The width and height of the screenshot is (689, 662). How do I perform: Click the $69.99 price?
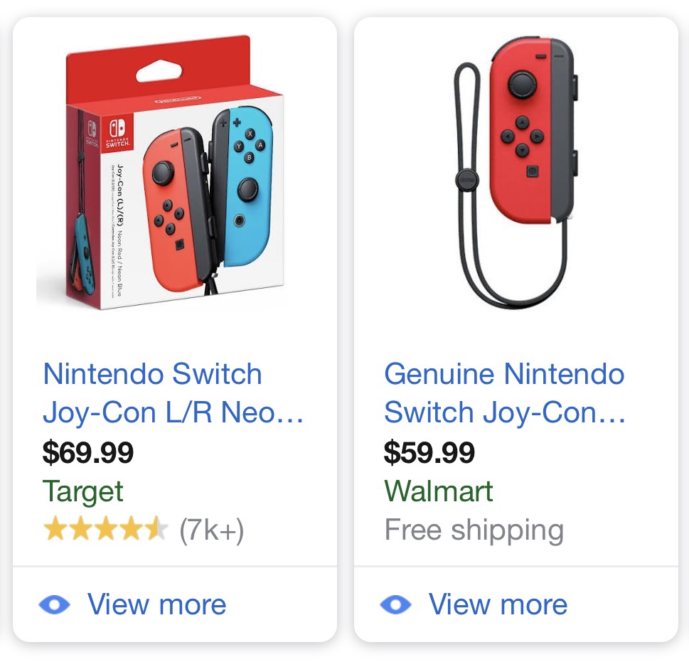[88, 452]
